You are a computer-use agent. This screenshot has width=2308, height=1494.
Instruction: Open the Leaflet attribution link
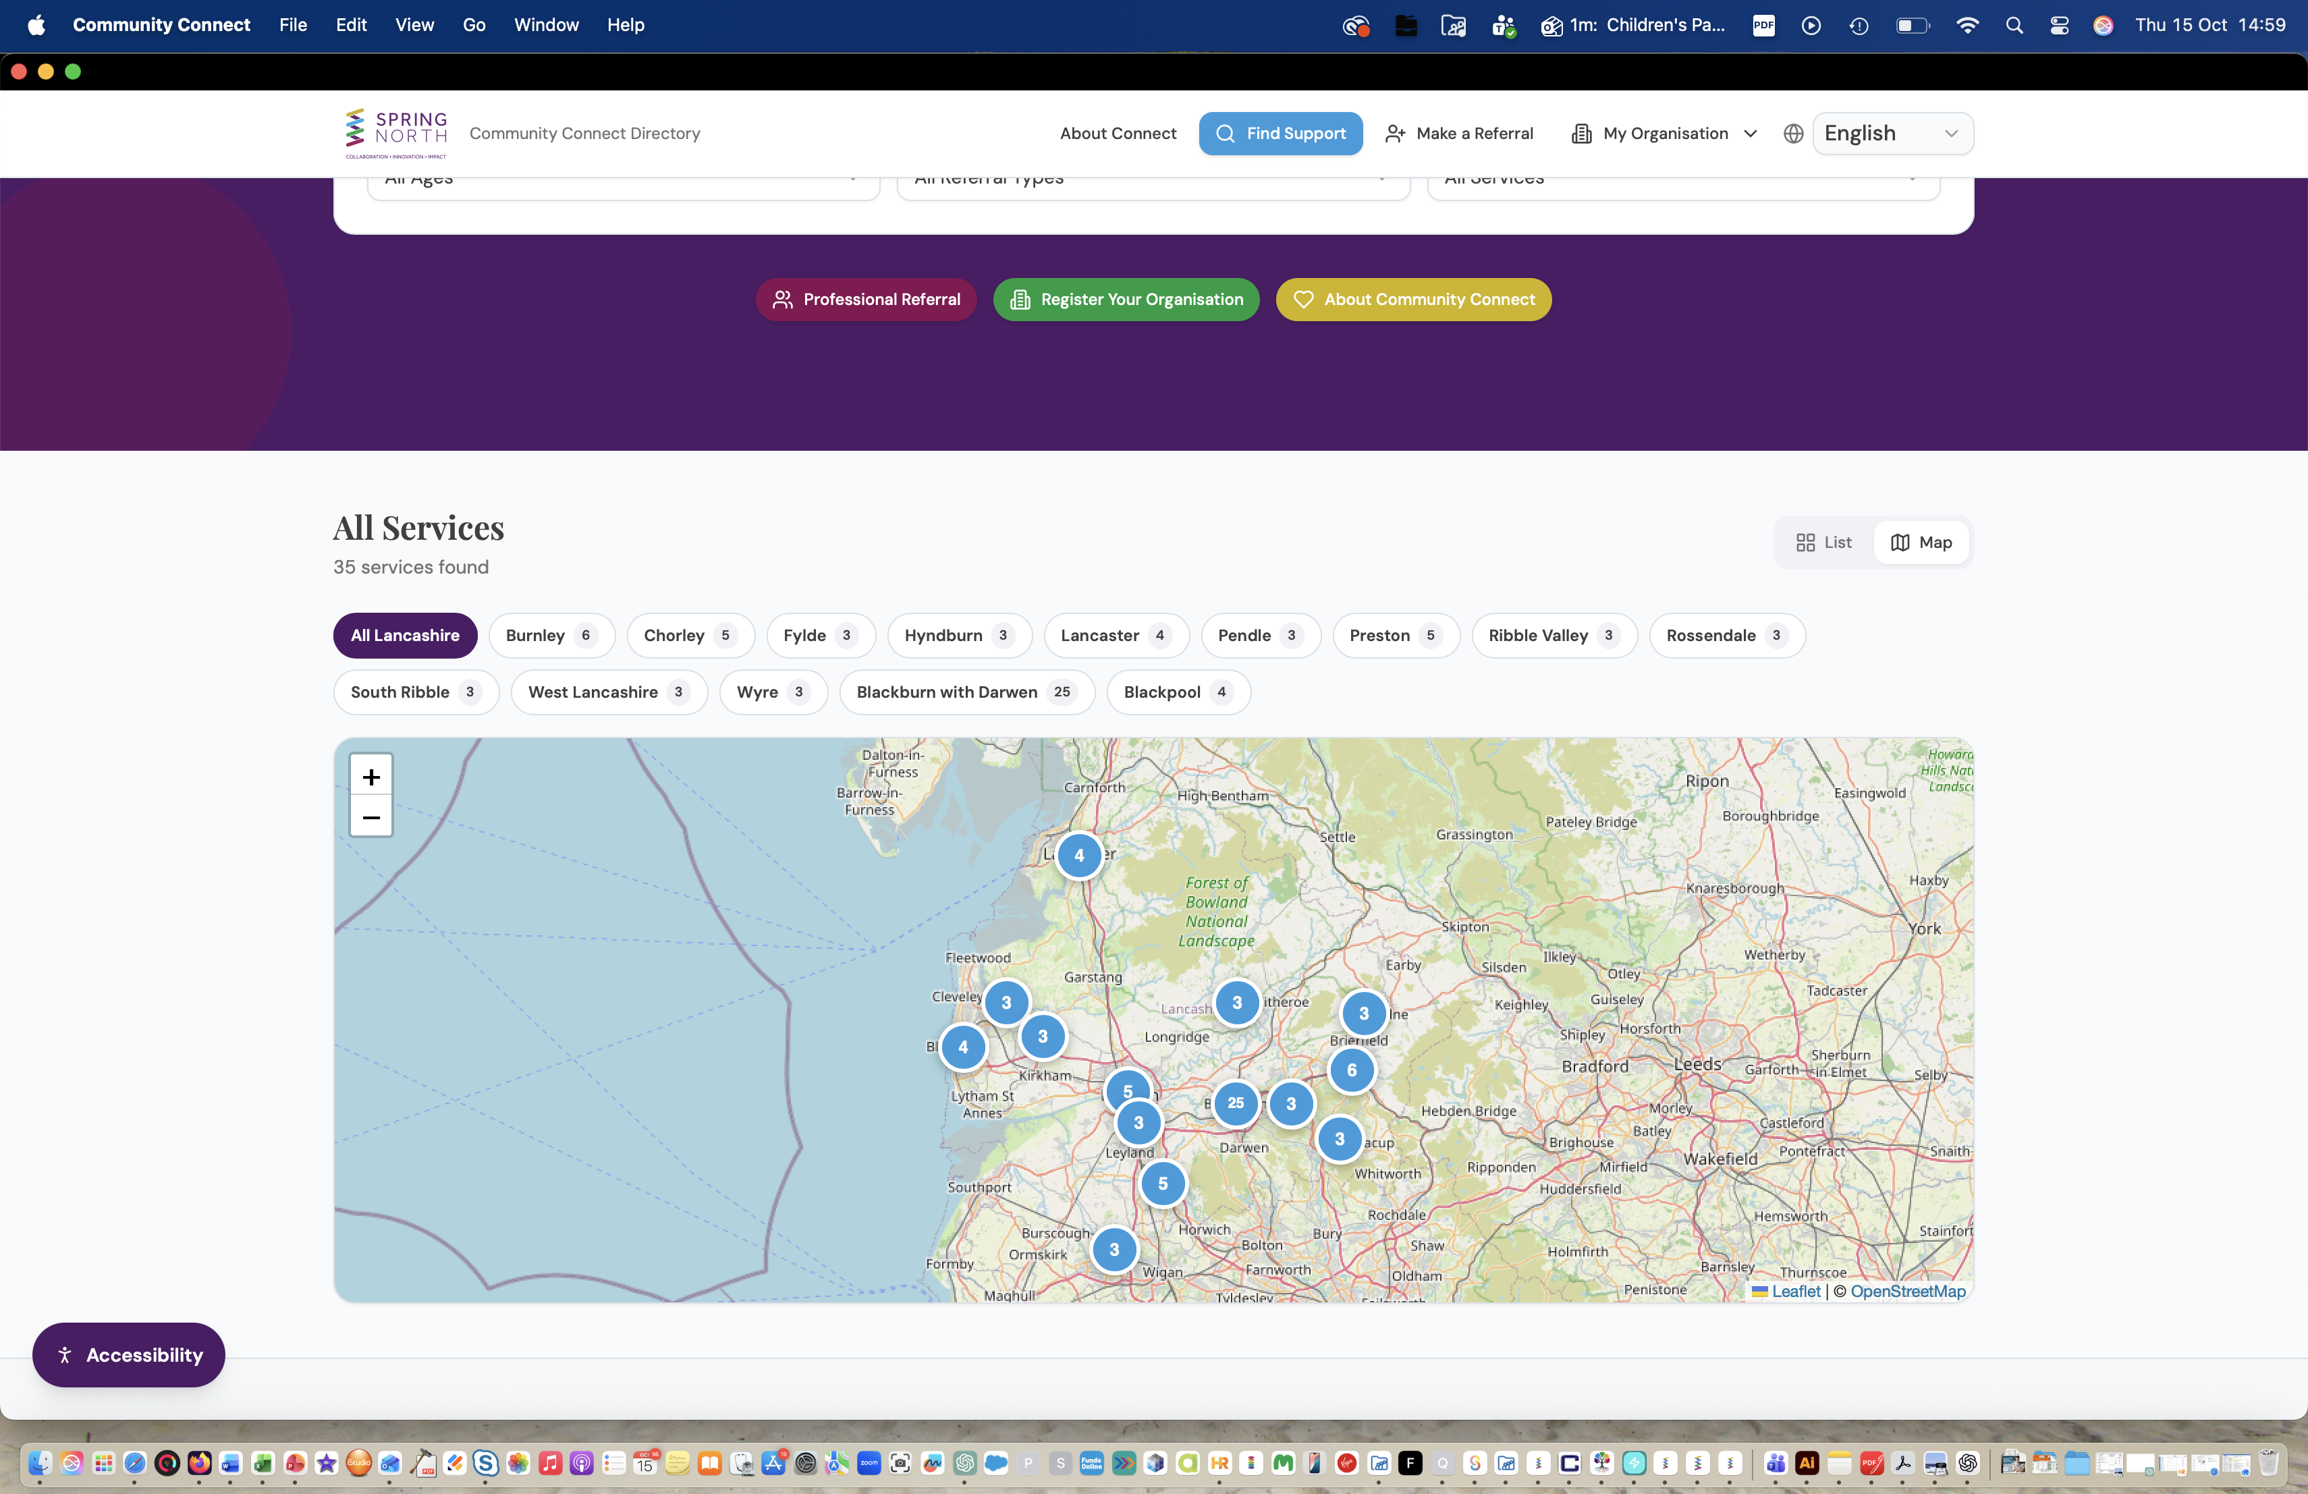pyautogui.click(x=1785, y=1292)
